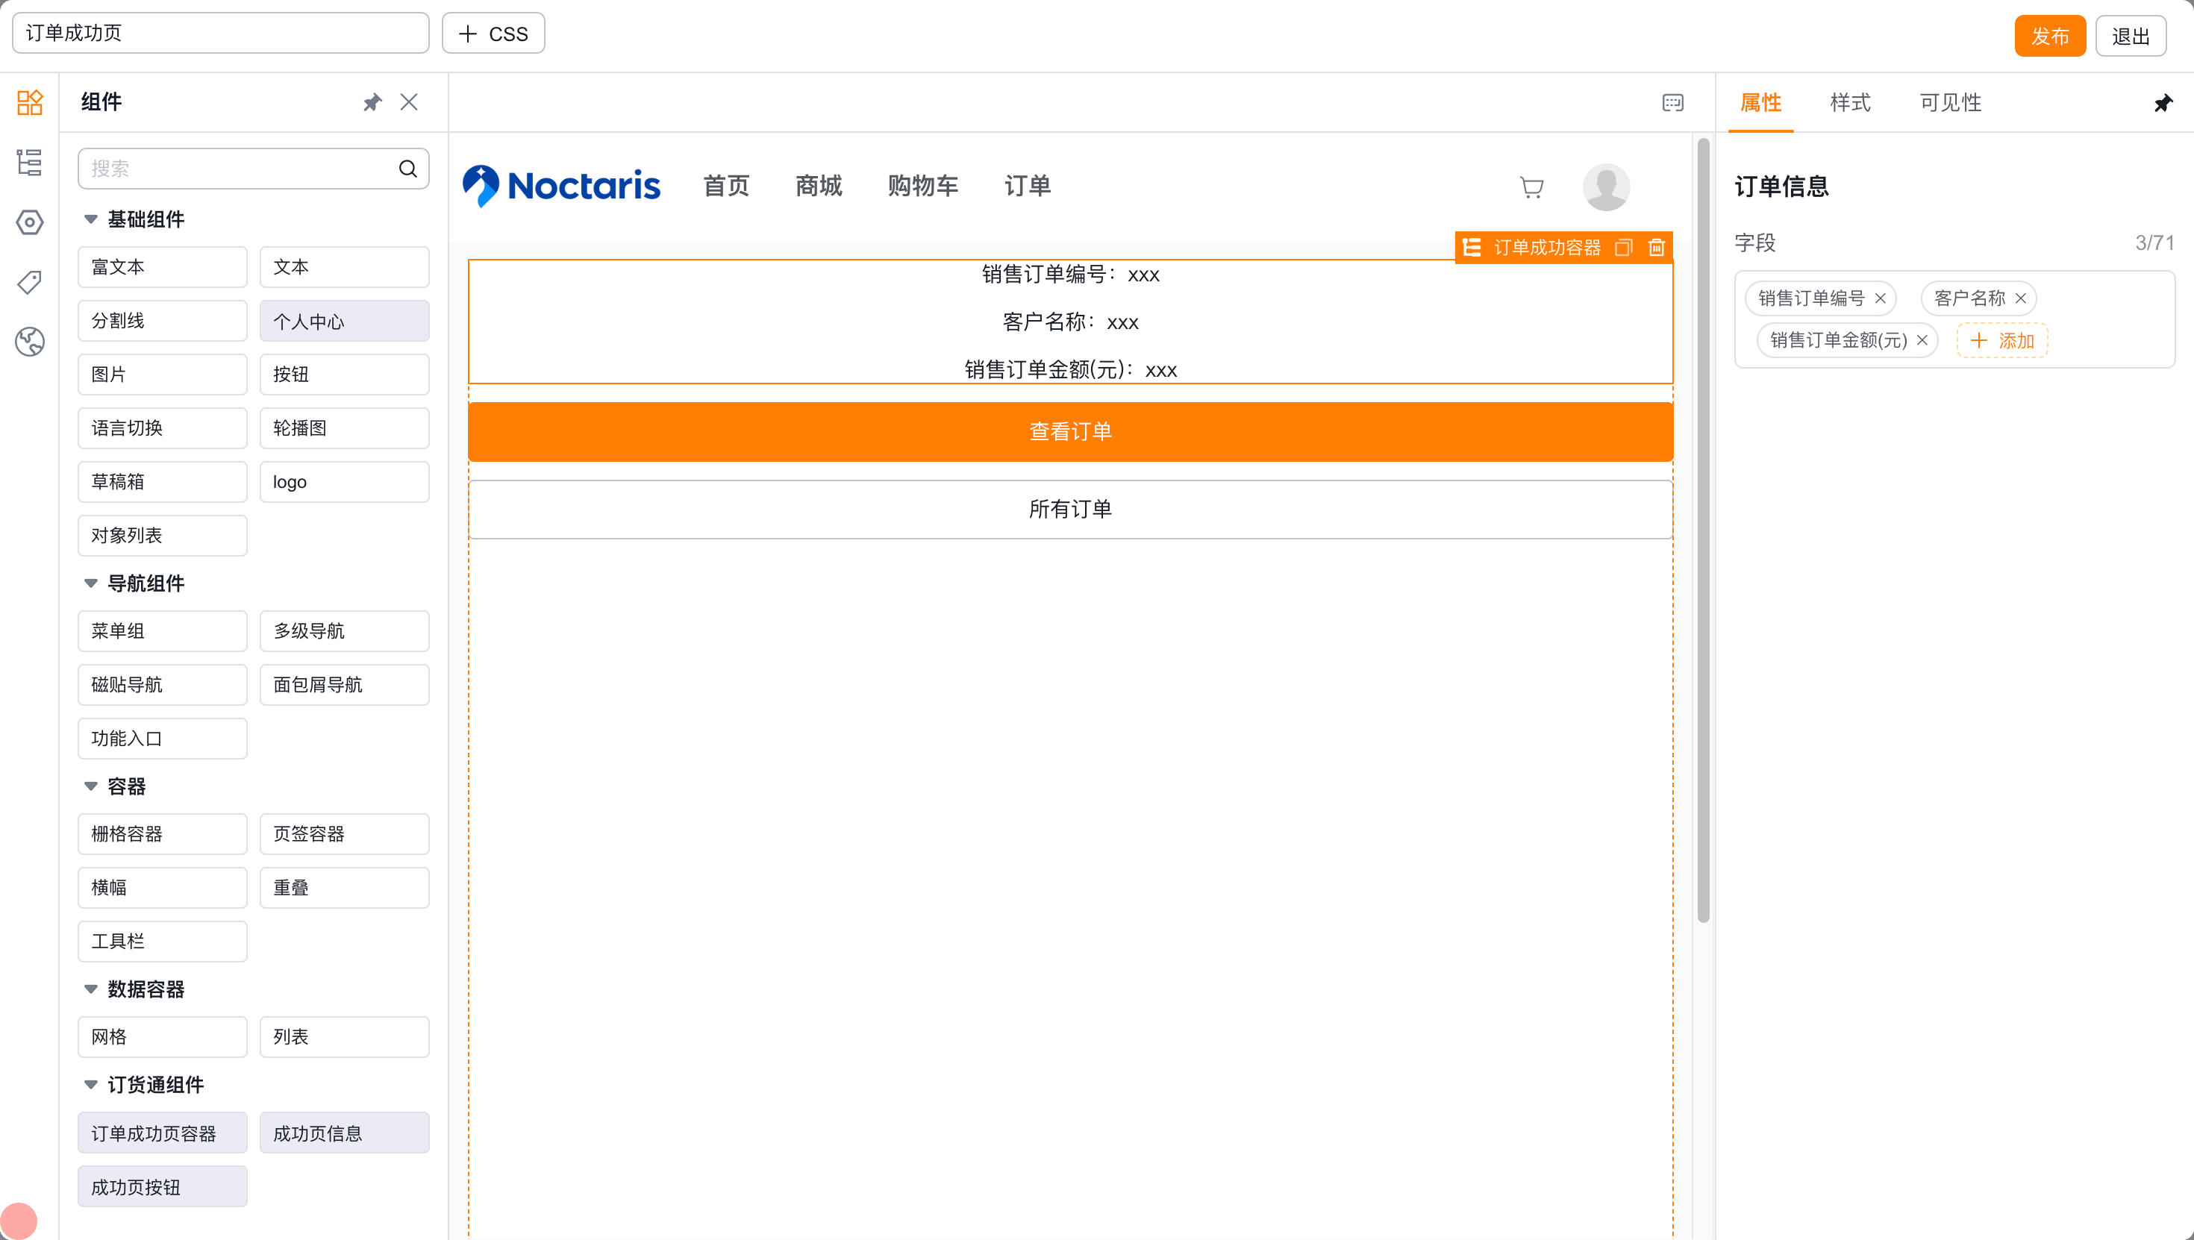This screenshot has width=2194, height=1240.
Task: Collapse the 基础组件 section
Action: pyautogui.click(x=90, y=219)
